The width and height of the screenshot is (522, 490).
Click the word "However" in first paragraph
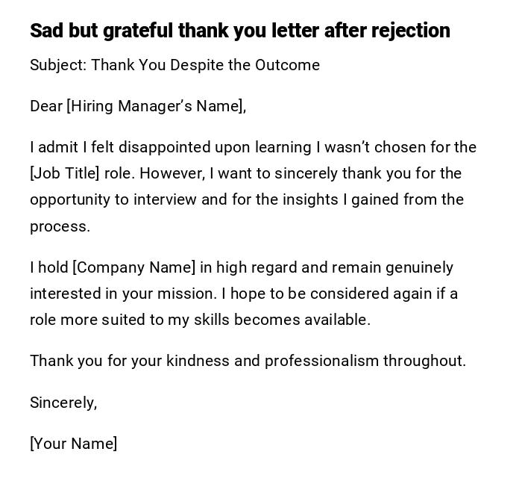click(x=172, y=173)
